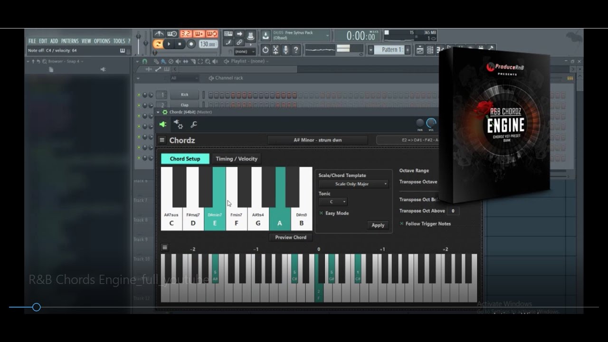Image resolution: width=608 pixels, height=342 pixels.
Task: Open the PATTERNS menu
Action: pos(70,41)
